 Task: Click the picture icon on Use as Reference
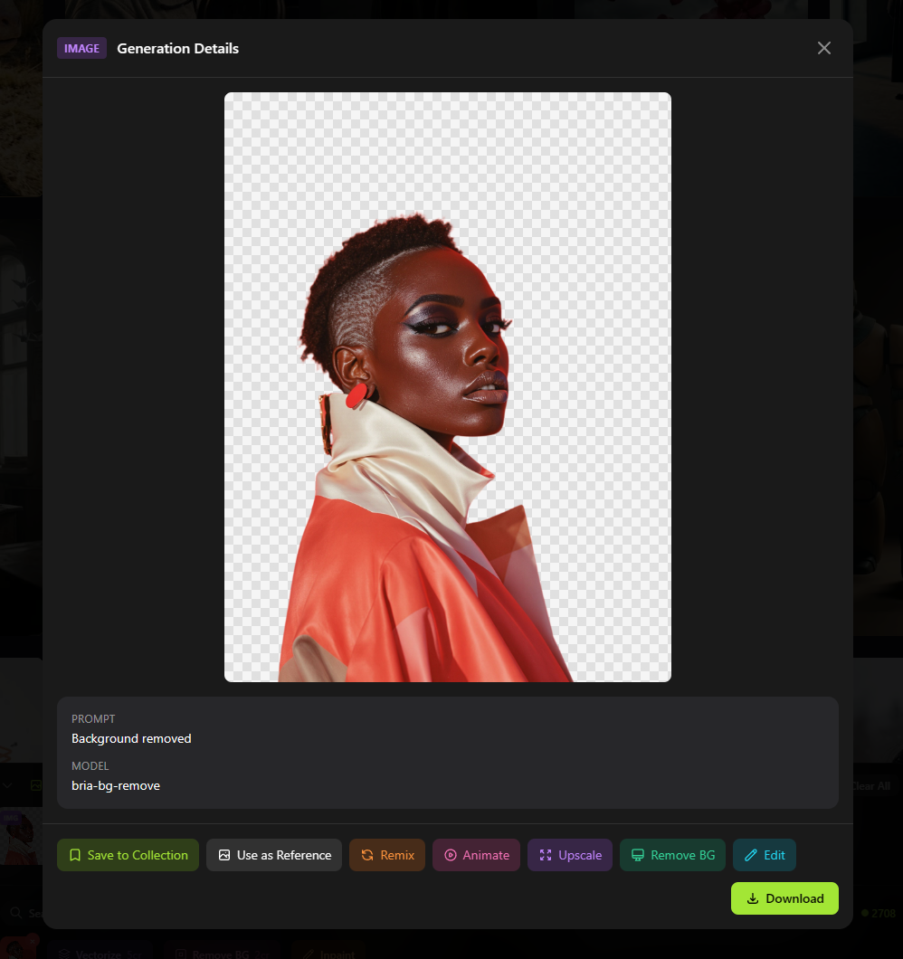[x=224, y=855]
